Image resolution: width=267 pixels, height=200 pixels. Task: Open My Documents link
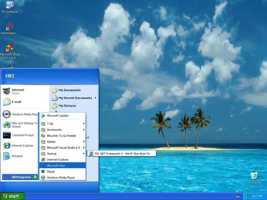(70, 90)
